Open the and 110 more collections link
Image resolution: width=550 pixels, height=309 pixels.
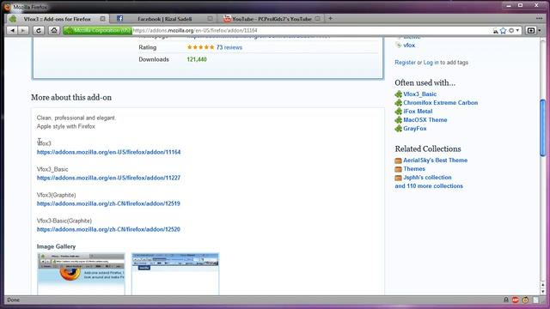pos(429,186)
